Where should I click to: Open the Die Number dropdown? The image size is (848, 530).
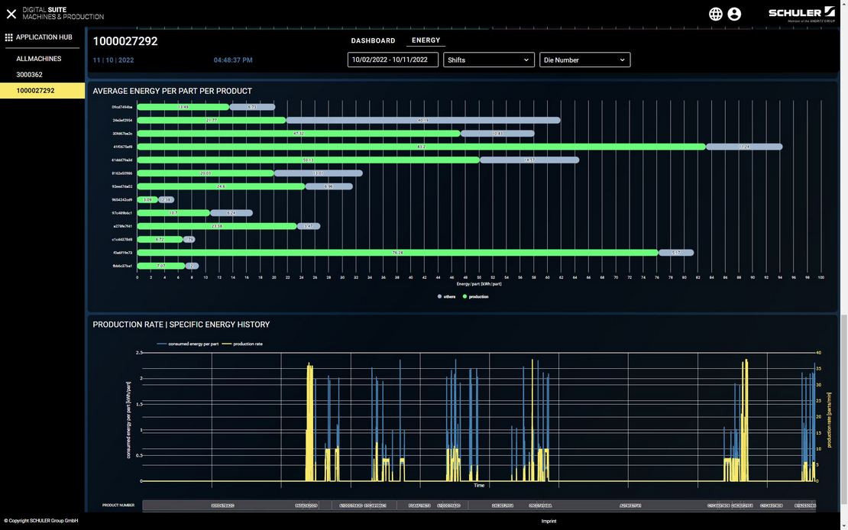point(584,60)
